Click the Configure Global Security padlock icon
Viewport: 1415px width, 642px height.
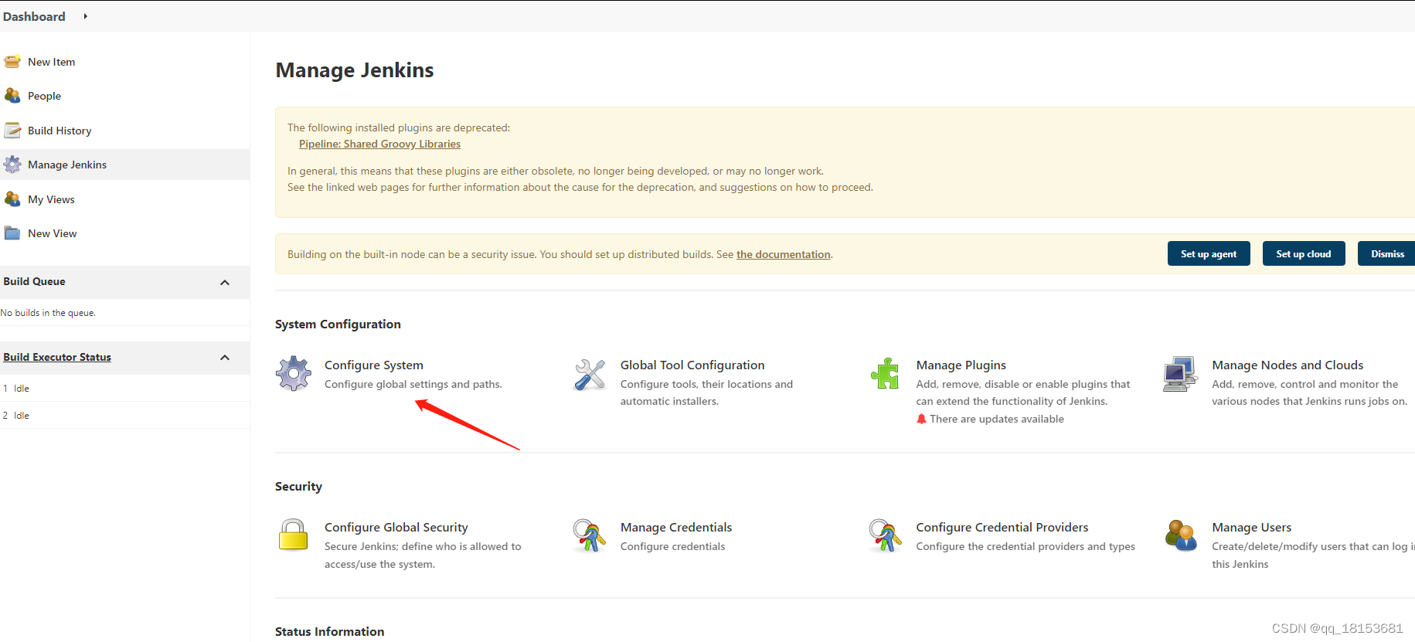coord(294,535)
